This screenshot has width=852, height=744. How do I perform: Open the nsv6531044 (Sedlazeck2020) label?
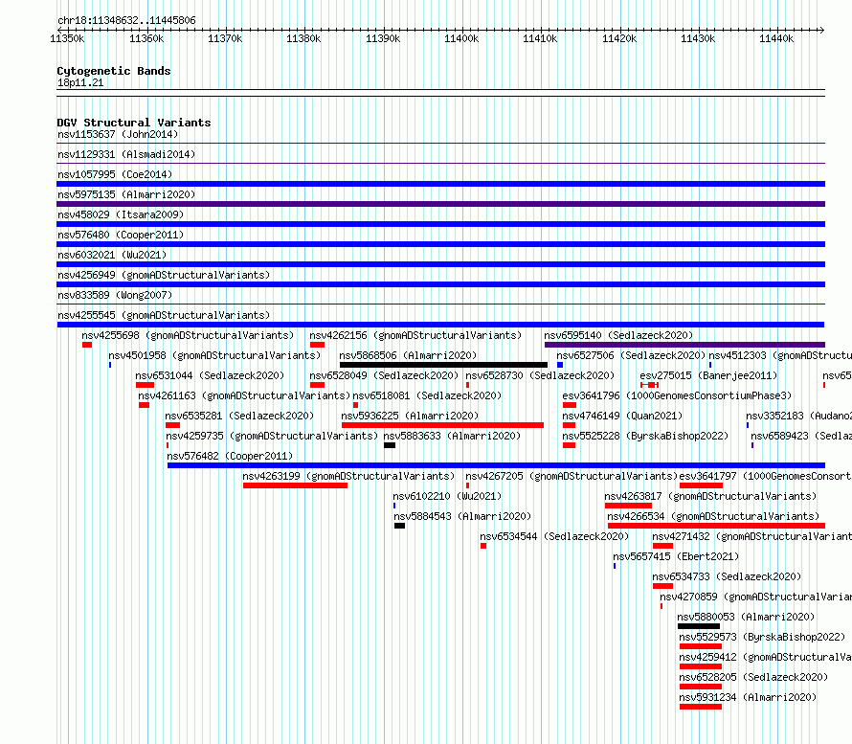tap(210, 375)
